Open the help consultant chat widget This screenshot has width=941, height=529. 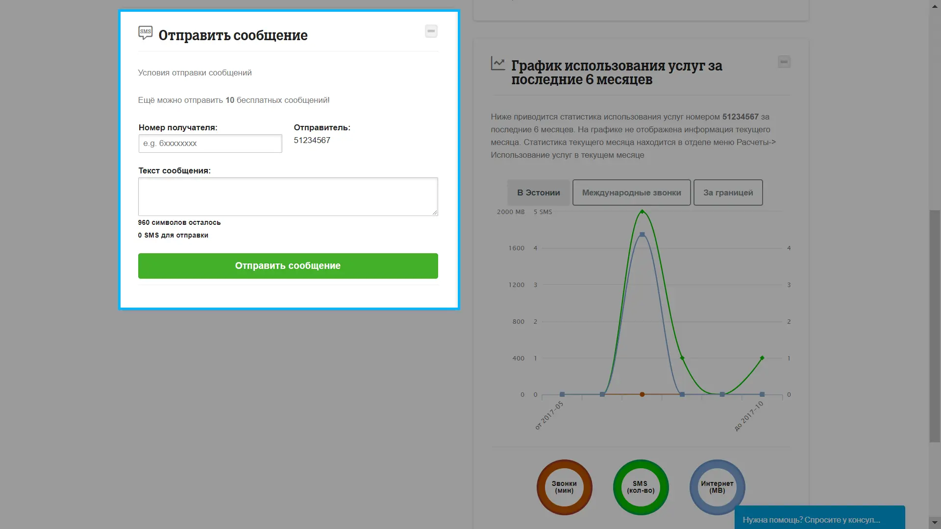(x=819, y=519)
